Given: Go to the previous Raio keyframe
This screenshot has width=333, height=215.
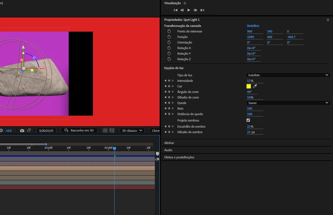Looking at the screenshot, I should [x=166, y=108].
